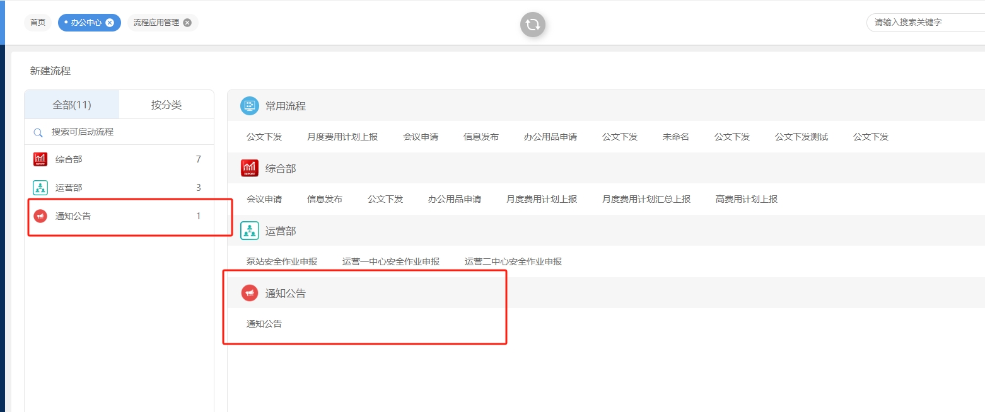Start 会议申请 in 综合部 section
Viewport: 985px width, 412px height.
pyautogui.click(x=264, y=199)
